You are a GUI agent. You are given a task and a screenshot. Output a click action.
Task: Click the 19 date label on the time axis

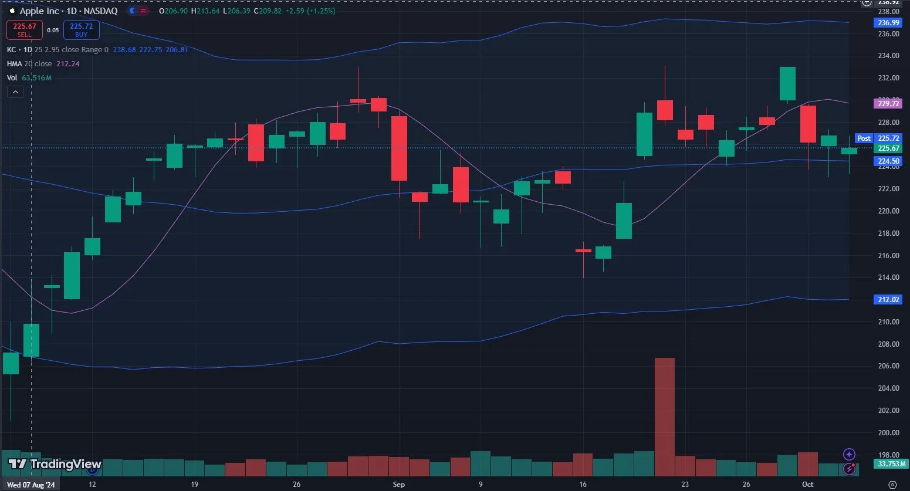point(194,485)
